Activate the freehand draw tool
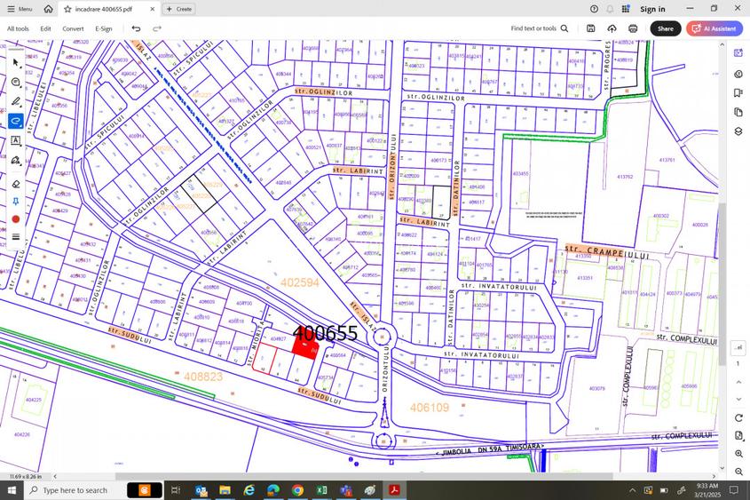This screenshot has width=750, height=500. 16,121
